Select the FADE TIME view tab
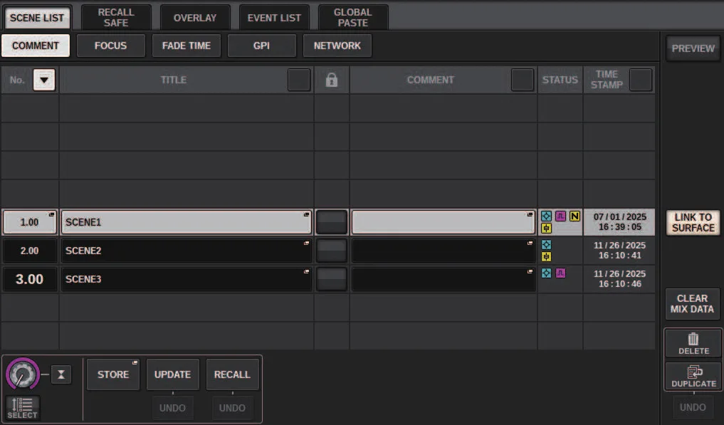This screenshot has height=425, width=724. click(x=186, y=46)
